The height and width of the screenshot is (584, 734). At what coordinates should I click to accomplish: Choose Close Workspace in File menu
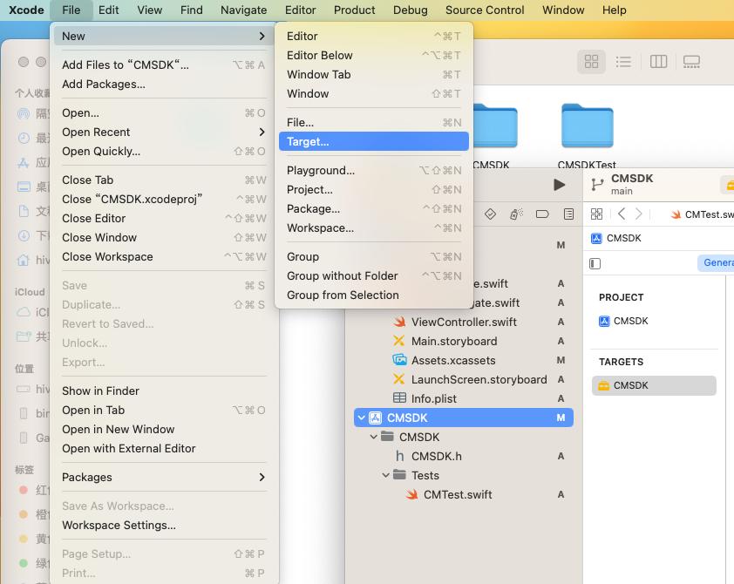(x=164, y=256)
